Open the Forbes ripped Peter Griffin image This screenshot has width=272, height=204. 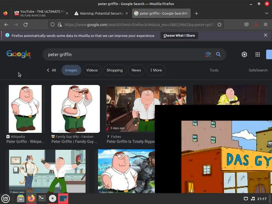tap(130, 109)
